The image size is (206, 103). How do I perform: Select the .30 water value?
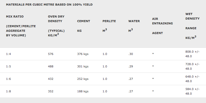[131, 54]
